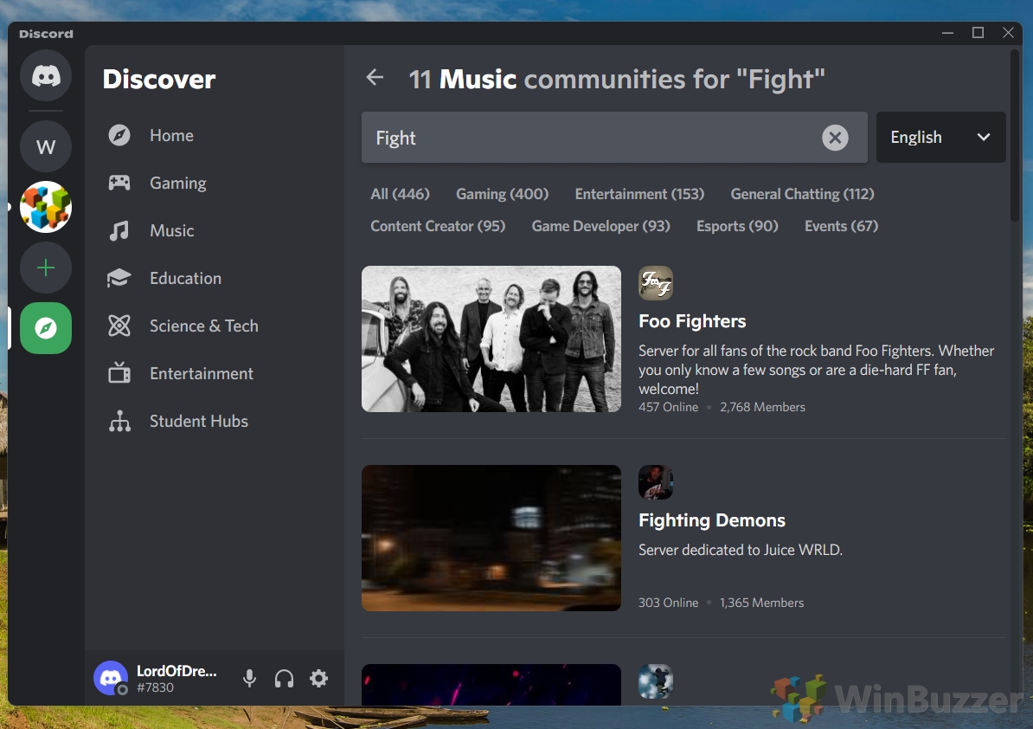
Task: Open the Fighting Demons city banner
Action: point(491,538)
